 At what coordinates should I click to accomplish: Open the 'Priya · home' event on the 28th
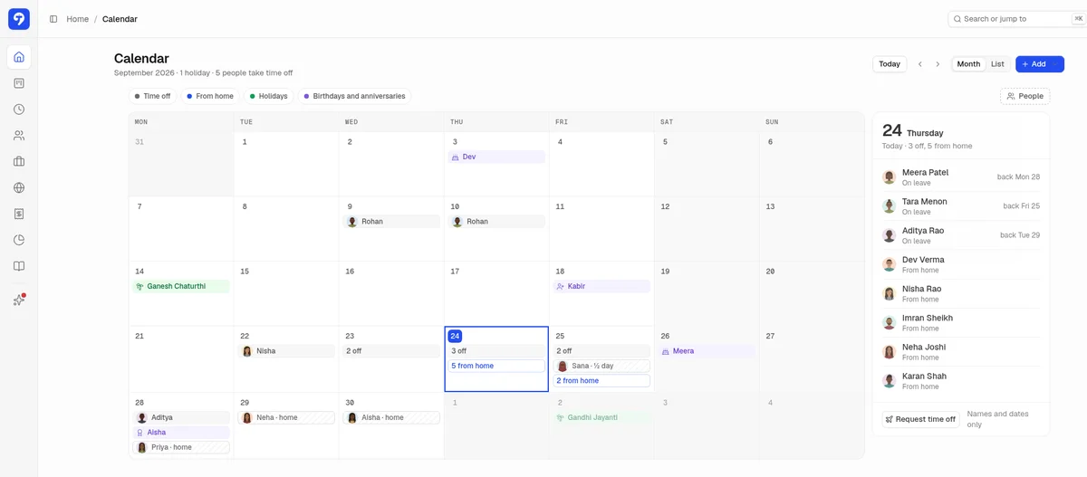click(x=181, y=447)
